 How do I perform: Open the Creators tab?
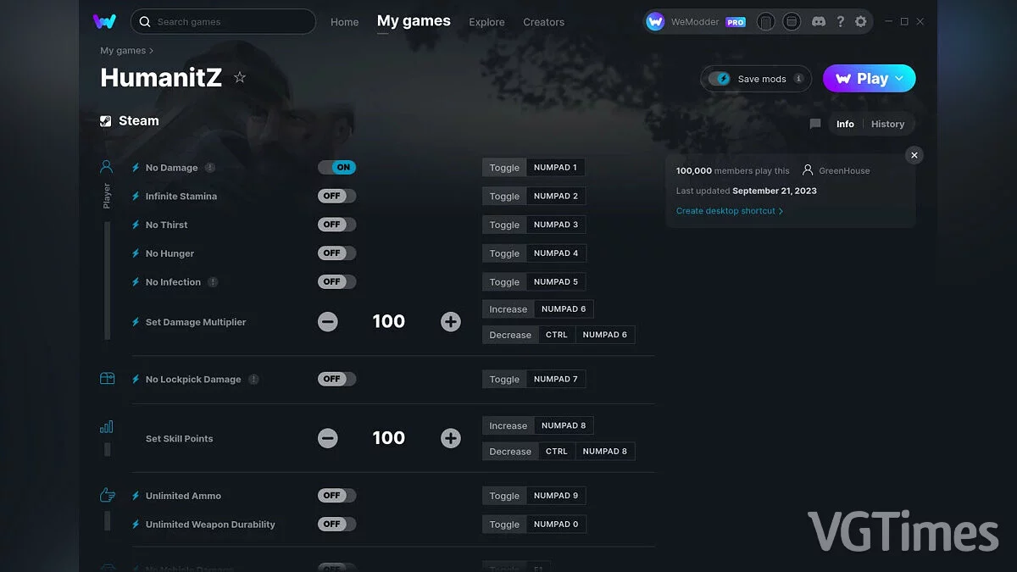pyautogui.click(x=544, y=22)
